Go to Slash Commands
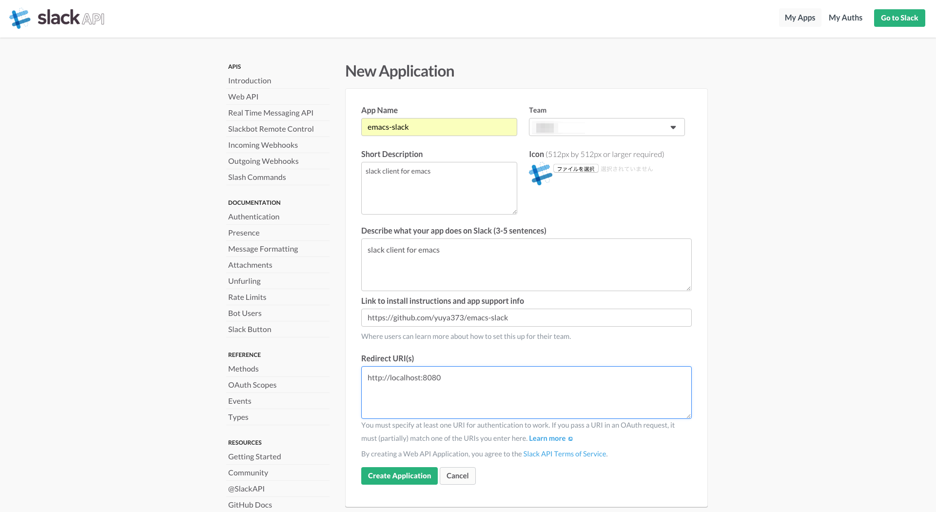 [x=257, y=177]
